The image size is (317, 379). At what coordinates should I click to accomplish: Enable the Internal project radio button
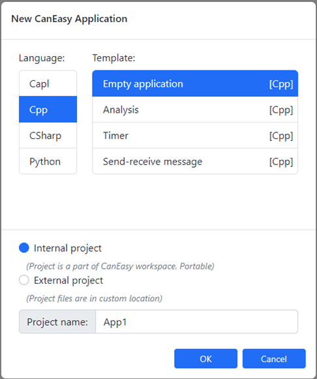[x=24, y=248]
